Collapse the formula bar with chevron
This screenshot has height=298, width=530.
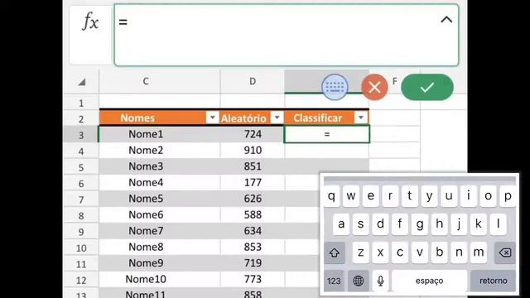(x=446, y=20)
